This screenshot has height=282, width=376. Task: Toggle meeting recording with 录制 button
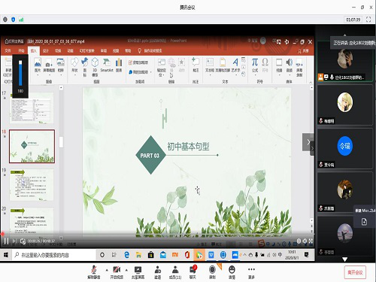(212, 272)
